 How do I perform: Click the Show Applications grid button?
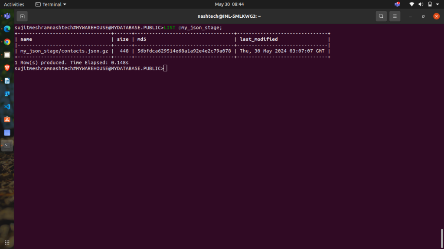tap(7, 242)
